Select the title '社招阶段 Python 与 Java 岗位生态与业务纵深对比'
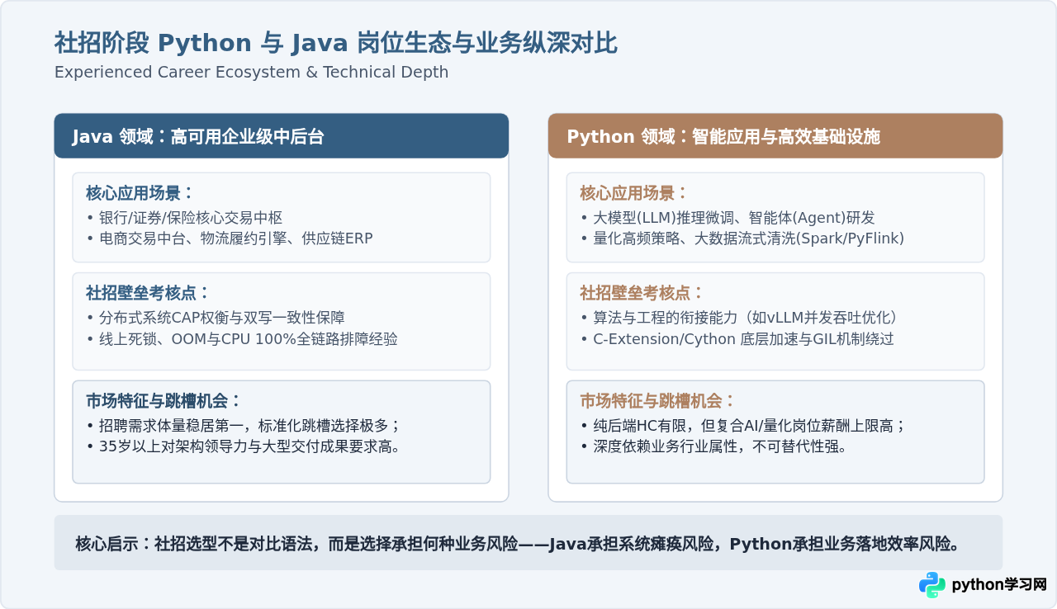This screenshot has width=1057, height=609. pyautogui.click(x=336, y=43)
